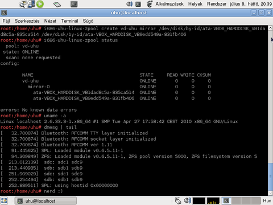Click the 'pool: vd-uhu' line
The width and height of the screenshot is (273, 205).
(x=22, y=46)
